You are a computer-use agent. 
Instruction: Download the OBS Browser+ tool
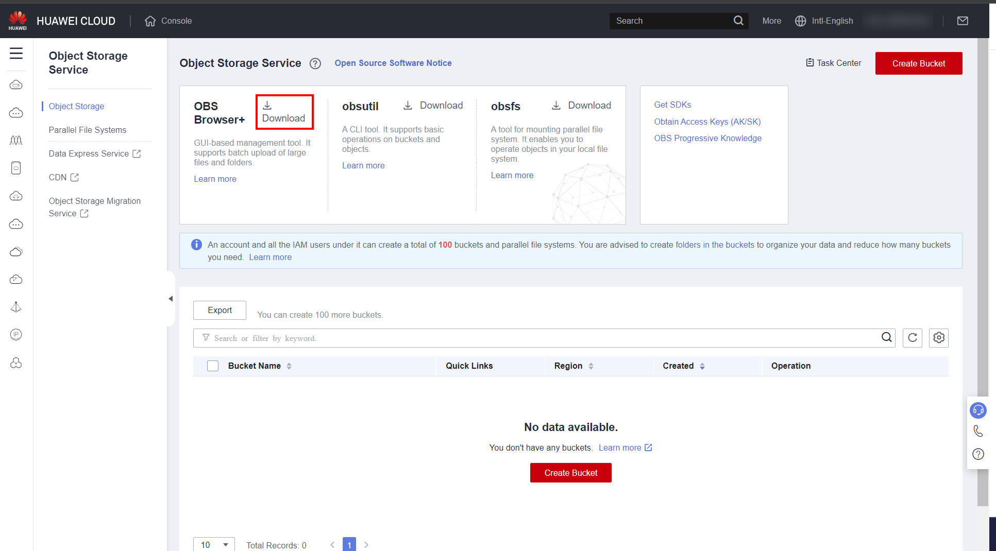[x=284, y=112]
